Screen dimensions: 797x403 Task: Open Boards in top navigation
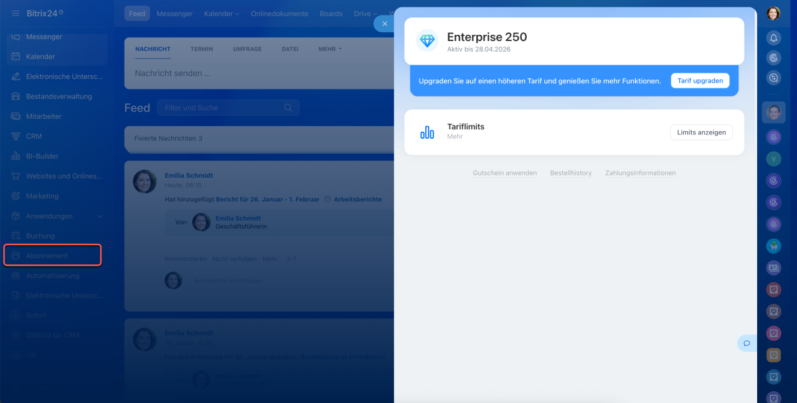(x=331, y=14)
